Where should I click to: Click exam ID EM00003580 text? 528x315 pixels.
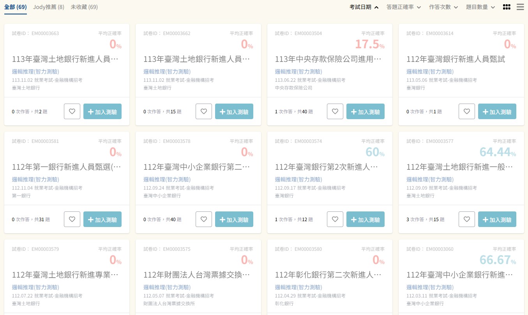308,249
